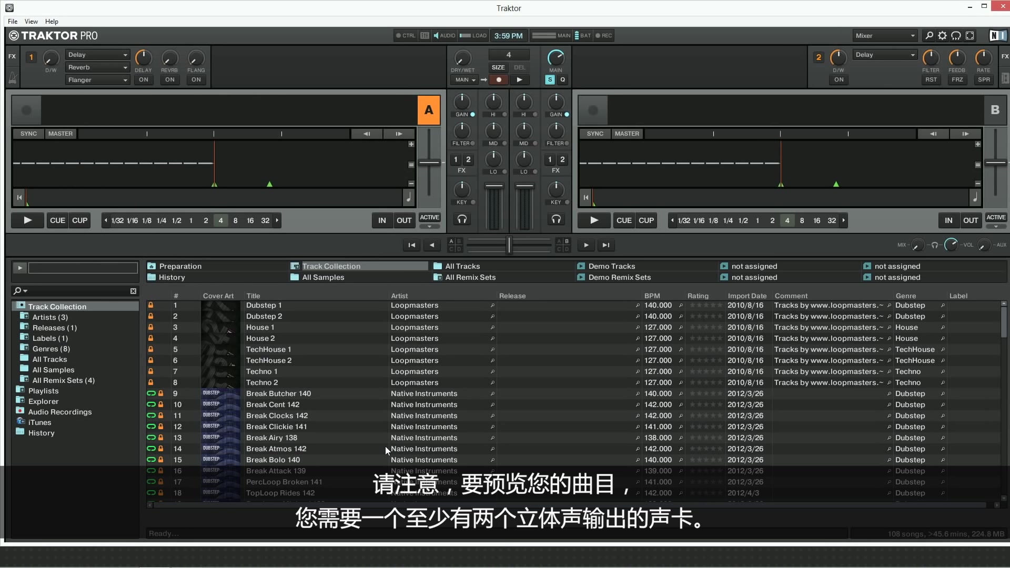Enable Deck A headphone cue button
Image resolution: width=1010 pixels, height=568 pixels.
click(x=462, y=219)
